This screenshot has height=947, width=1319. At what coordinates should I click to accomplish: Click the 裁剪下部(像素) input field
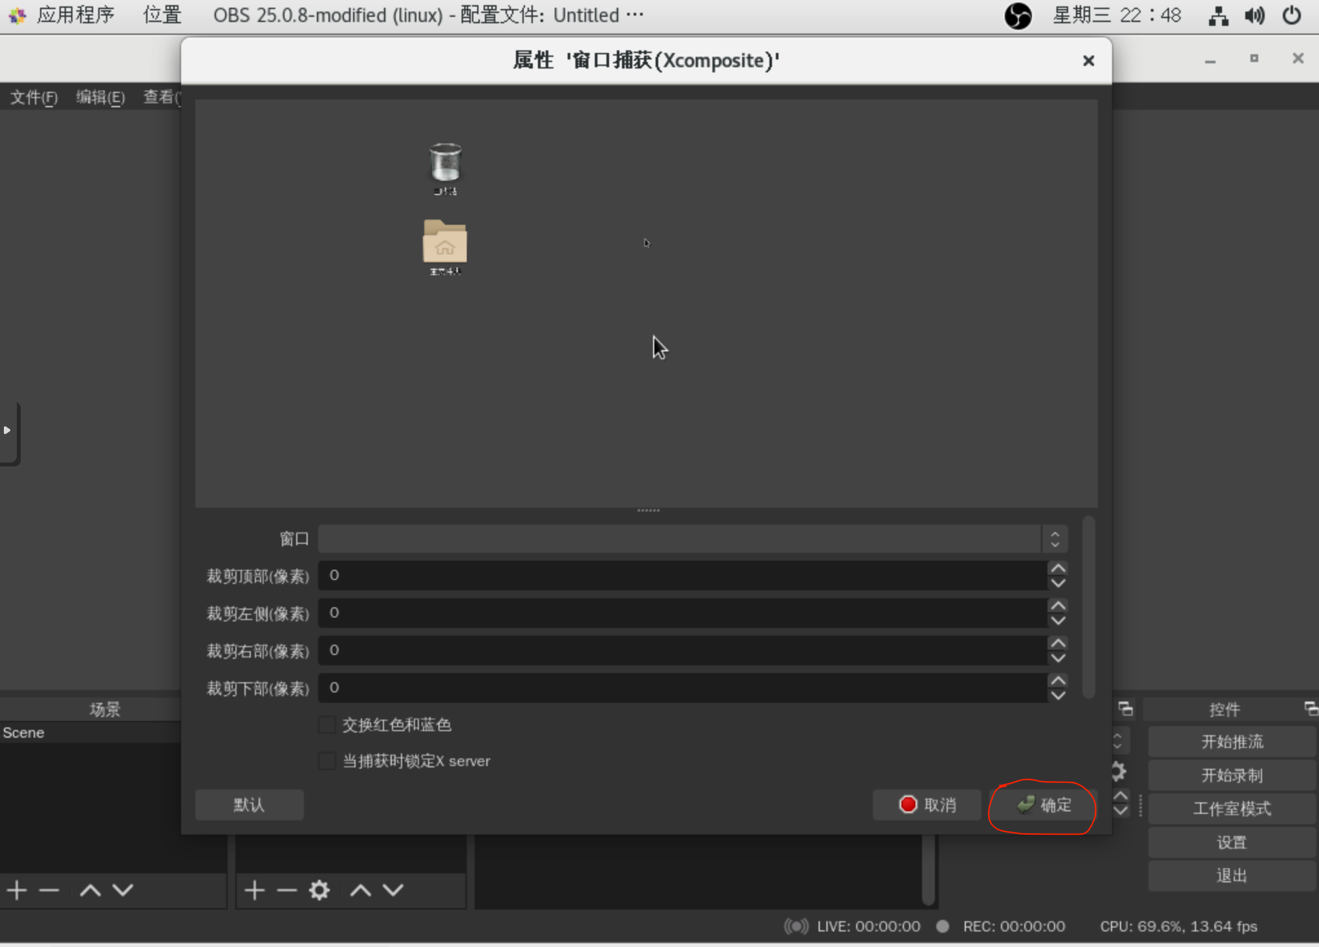coord(683,688)
